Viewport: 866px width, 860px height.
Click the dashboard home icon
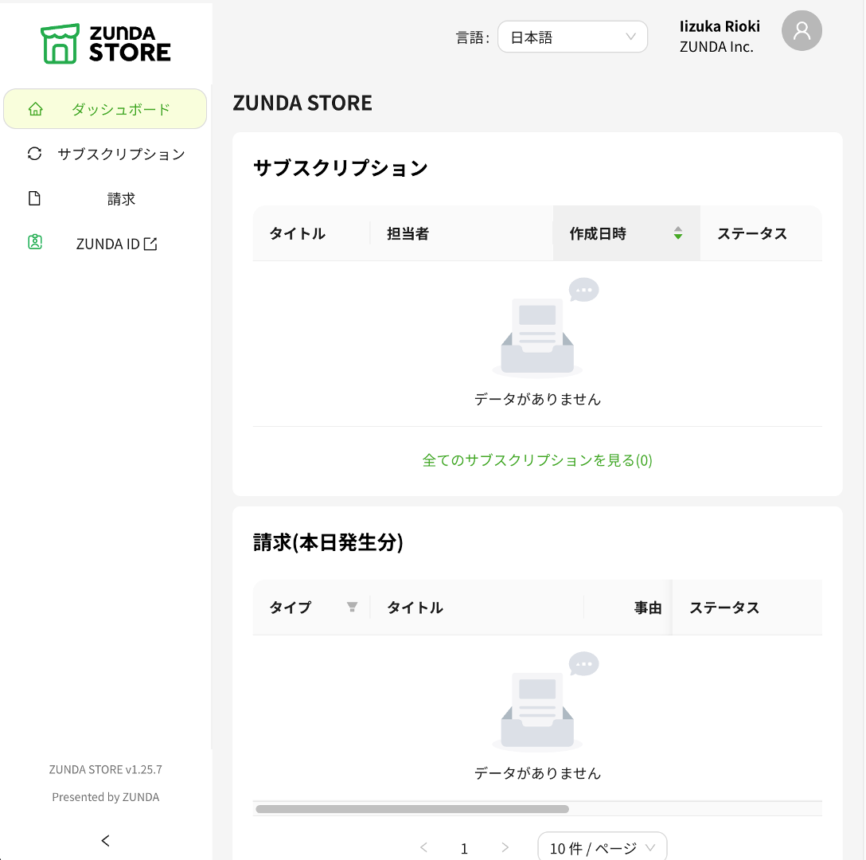pos(35,109)
